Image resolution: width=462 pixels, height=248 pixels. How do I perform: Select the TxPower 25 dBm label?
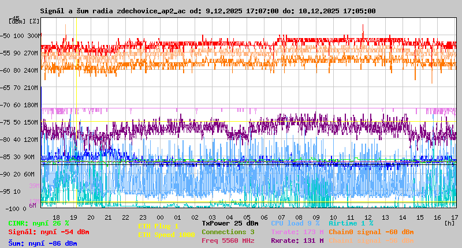230,223
